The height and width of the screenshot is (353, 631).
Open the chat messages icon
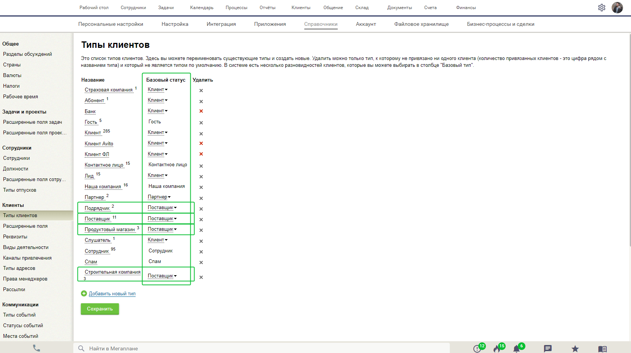pyautogui.click(x=547, y=348)
